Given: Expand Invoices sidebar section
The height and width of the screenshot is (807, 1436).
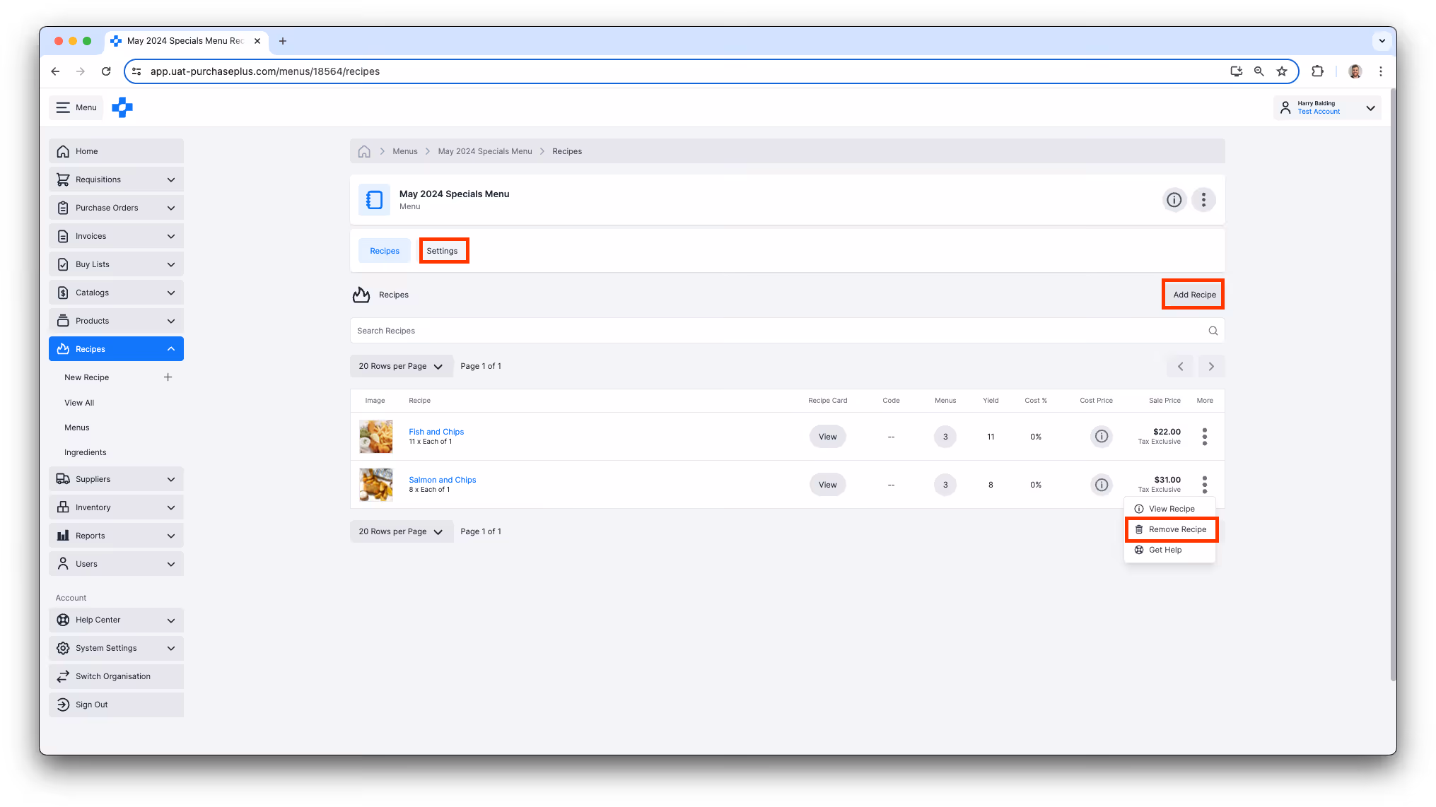Looking at the screenshot, I should point(116,236).
